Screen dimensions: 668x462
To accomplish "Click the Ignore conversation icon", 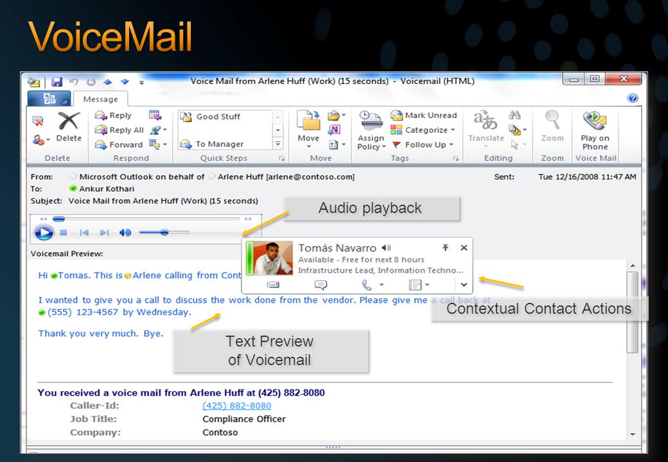I will click(38, 121).
